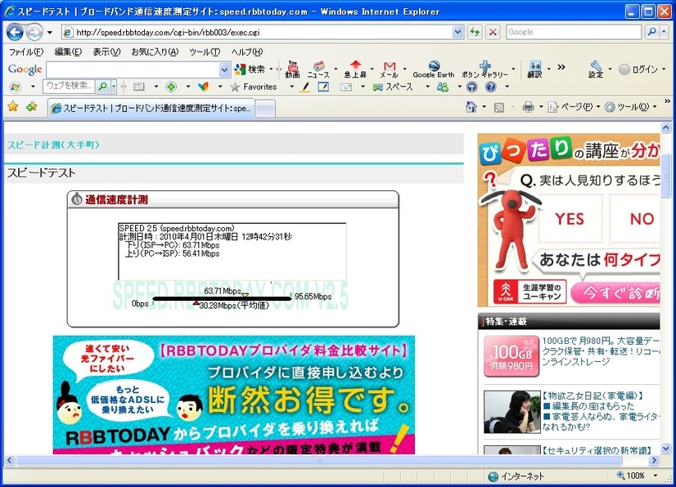This screenshot has height=487, width=676.
Task: Click the Windows Live スペース icon
Action: pos(393,87)
